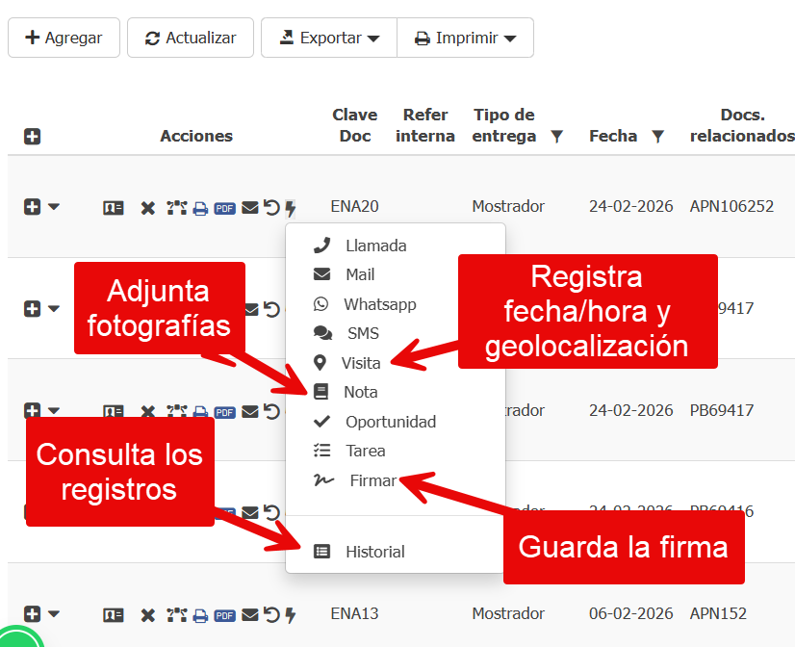
Task: Click the lightning bolt icon in the ENA13 row
Action: click(x=291, y=615)
